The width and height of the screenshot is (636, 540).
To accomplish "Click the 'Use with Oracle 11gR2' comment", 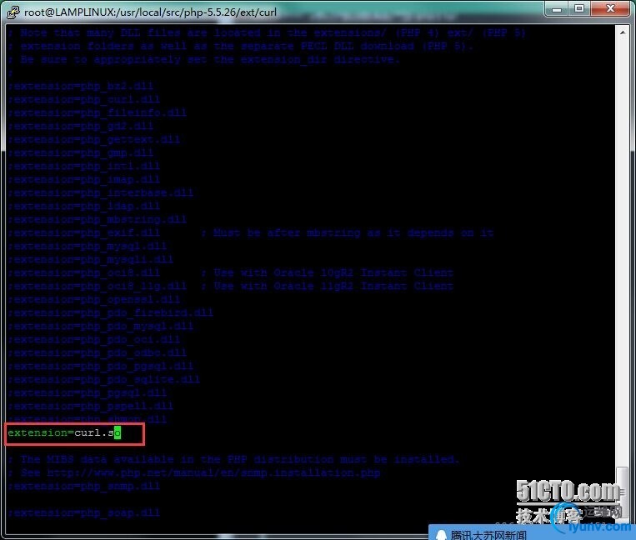I will coord(328,286).
